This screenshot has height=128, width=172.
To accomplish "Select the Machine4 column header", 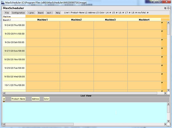I will (144, 20).
